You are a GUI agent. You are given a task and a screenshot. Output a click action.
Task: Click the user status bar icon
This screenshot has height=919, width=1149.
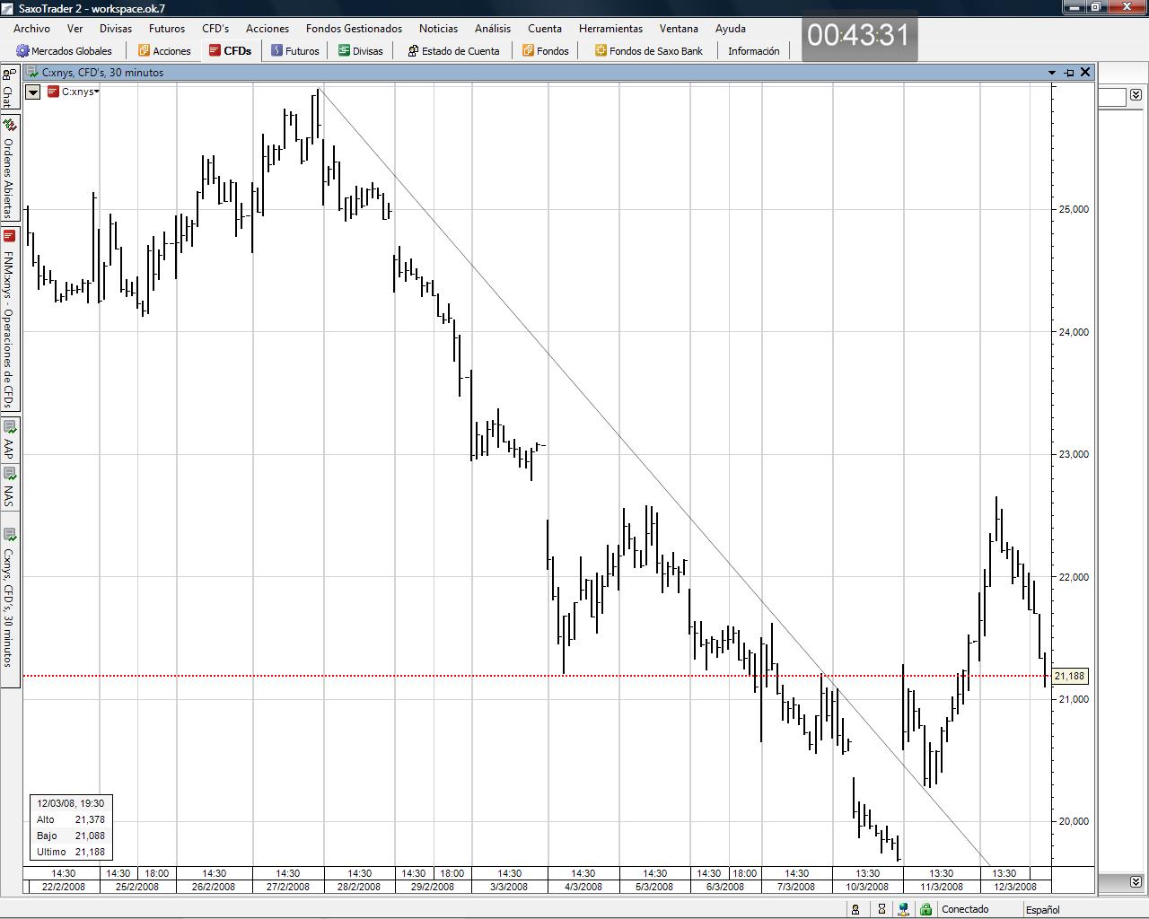[855, 909]
